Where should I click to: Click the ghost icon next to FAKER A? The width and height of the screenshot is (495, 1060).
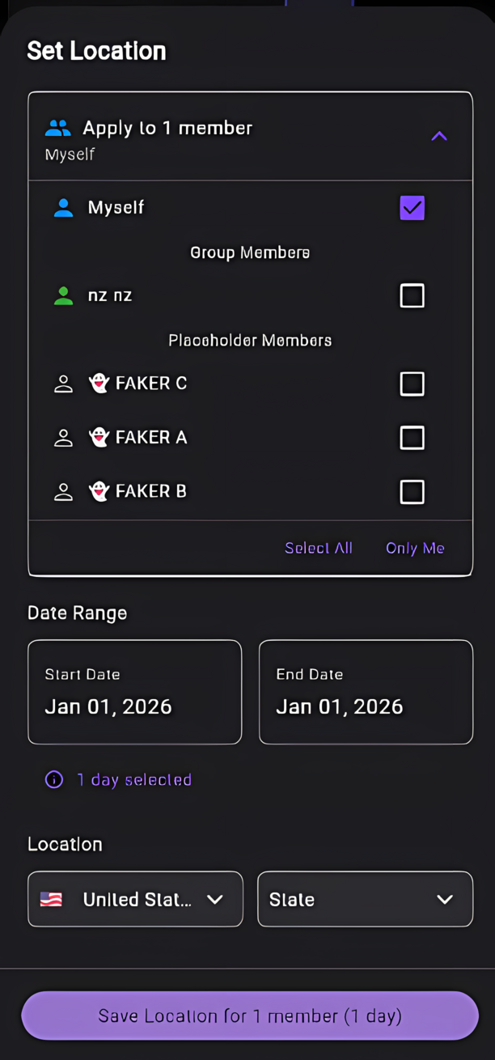98,437
